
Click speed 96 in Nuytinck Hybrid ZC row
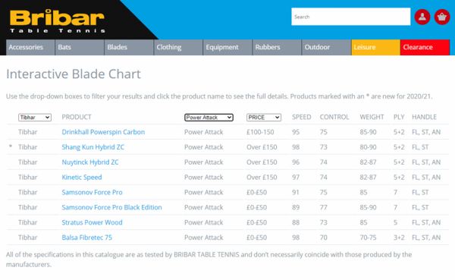(296, 162)
